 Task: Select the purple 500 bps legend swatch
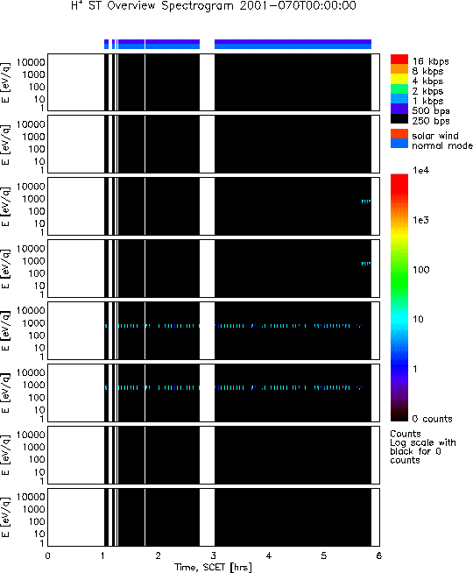(399, 109)
